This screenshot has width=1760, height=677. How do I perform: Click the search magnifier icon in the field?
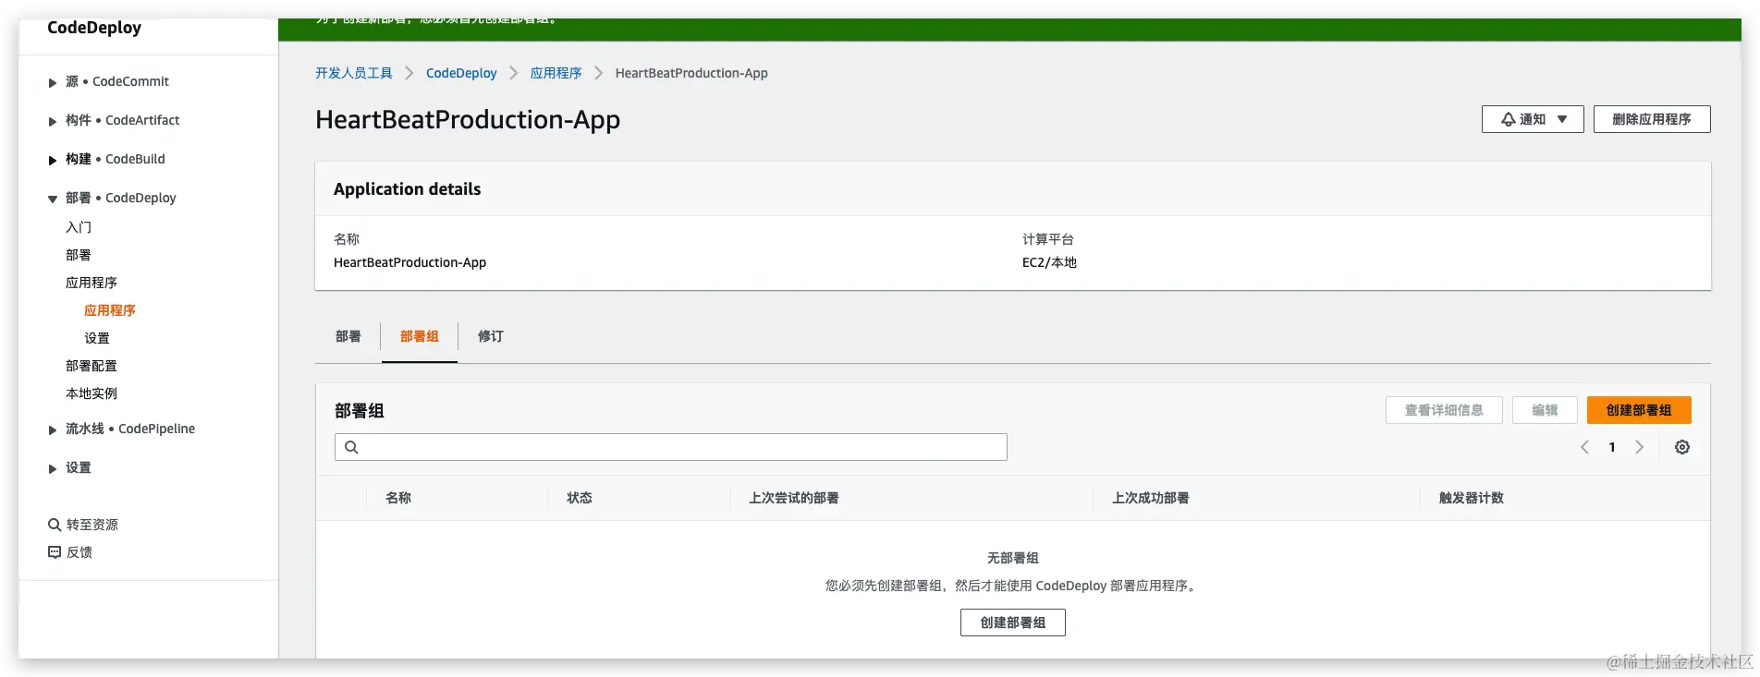click(351, 447)
